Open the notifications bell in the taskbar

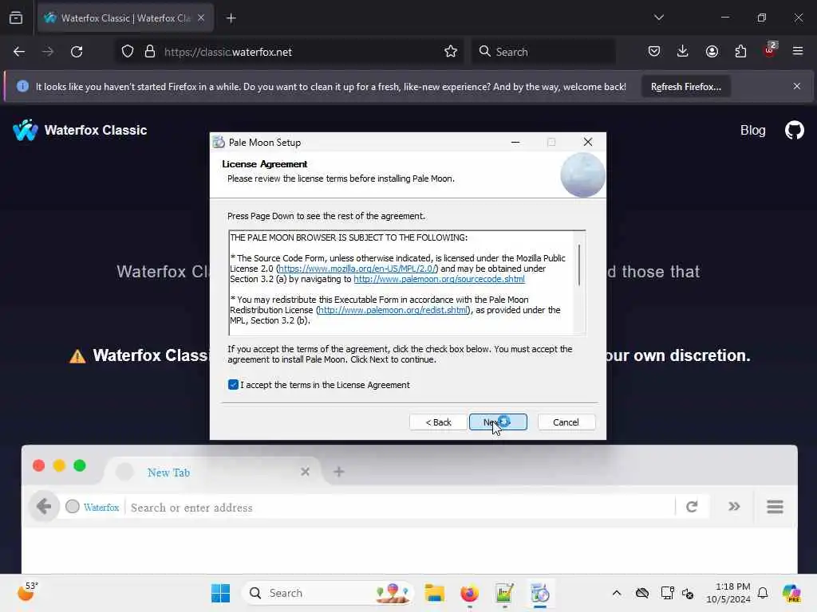pos(763,593)
